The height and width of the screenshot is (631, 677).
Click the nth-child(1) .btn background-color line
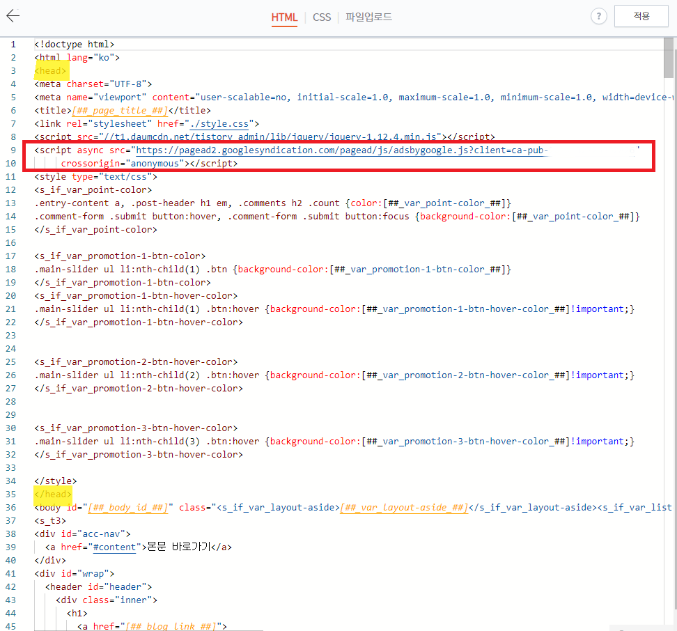(273, 270)
